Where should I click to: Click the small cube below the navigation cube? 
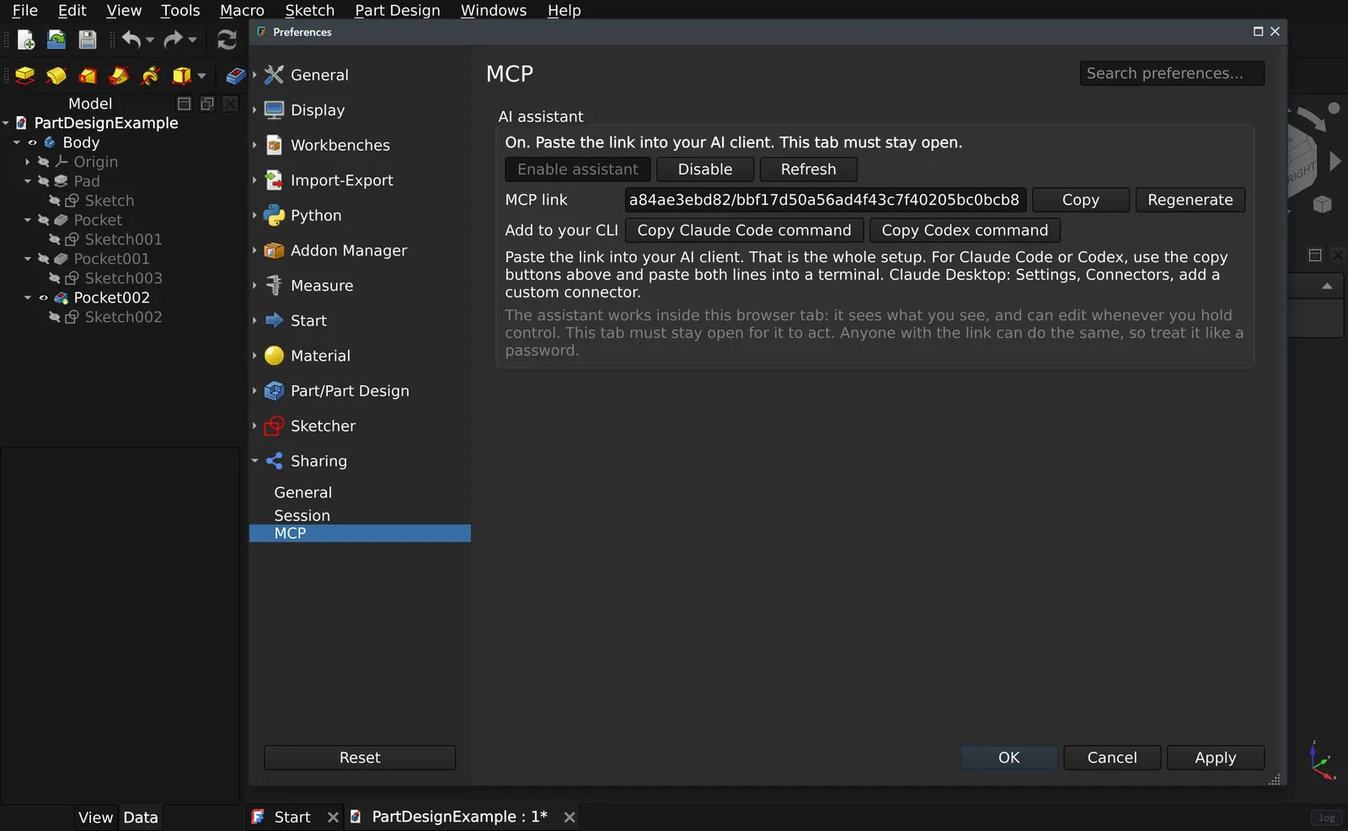point(1322,204)
